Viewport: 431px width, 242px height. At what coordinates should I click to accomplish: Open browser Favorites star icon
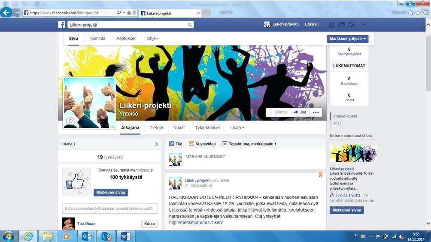coord(418,12)
